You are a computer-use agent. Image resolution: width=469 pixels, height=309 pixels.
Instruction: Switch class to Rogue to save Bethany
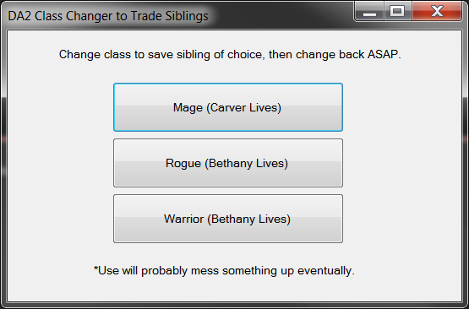(x=228, y=163)
